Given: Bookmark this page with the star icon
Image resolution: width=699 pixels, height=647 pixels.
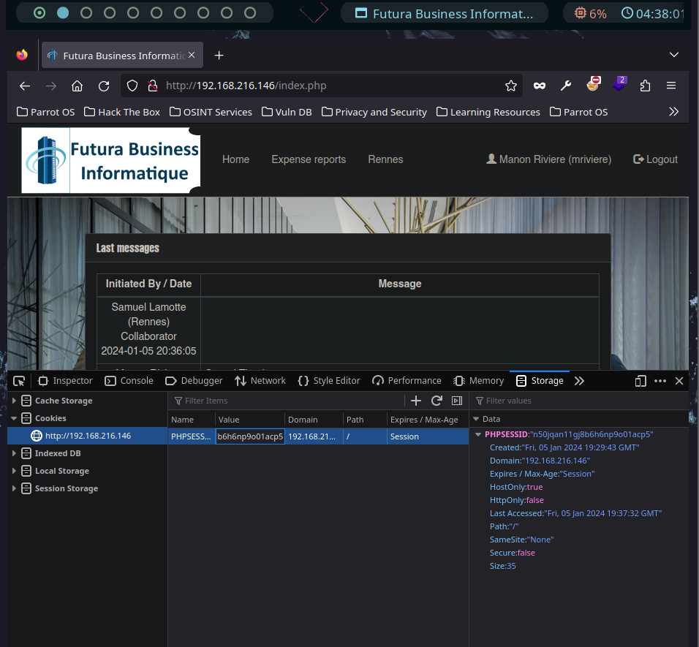Looking at the screenshot, I should [511, 86].
